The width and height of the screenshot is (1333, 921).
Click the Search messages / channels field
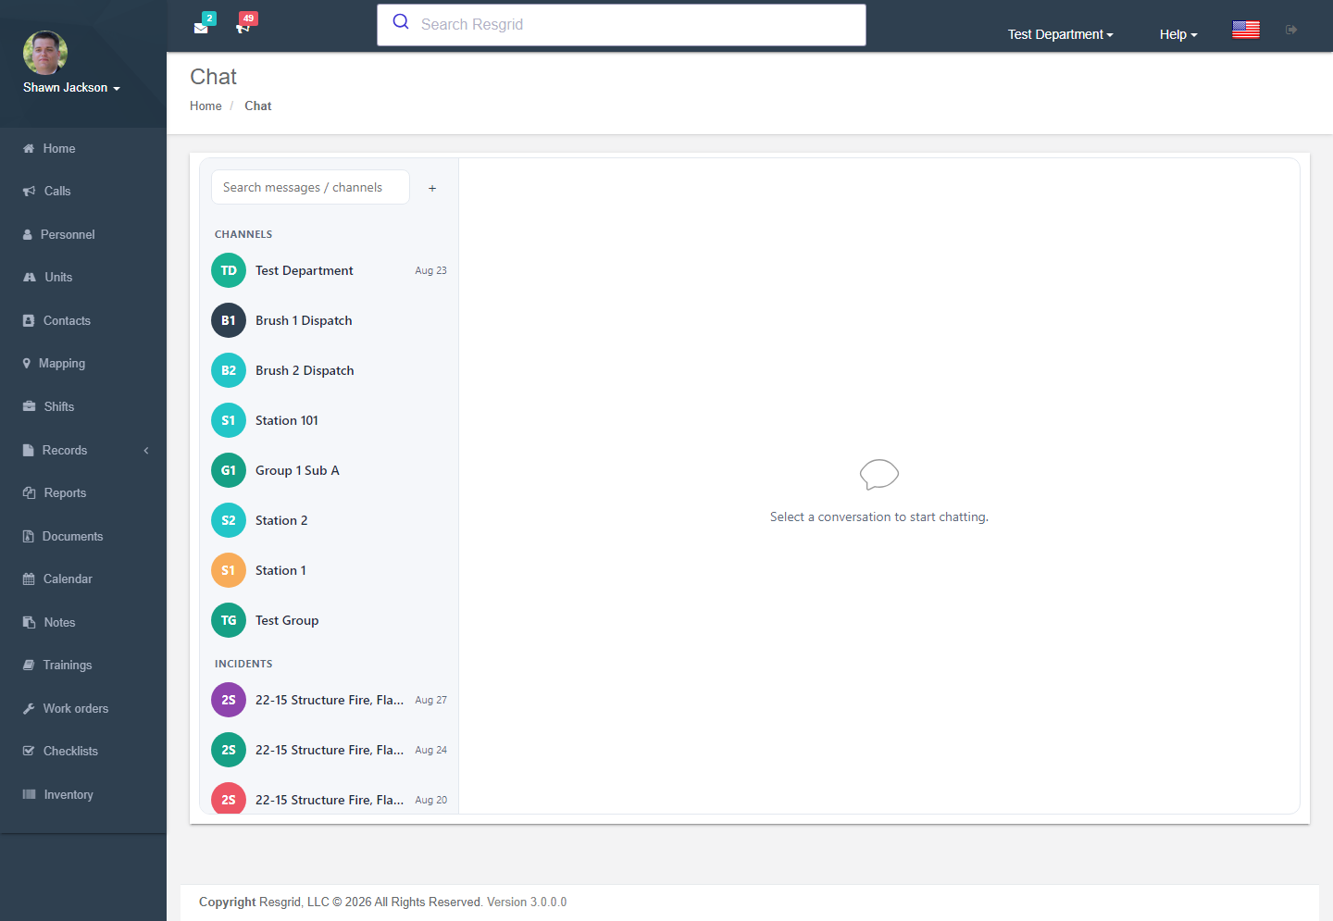(310, 187)
